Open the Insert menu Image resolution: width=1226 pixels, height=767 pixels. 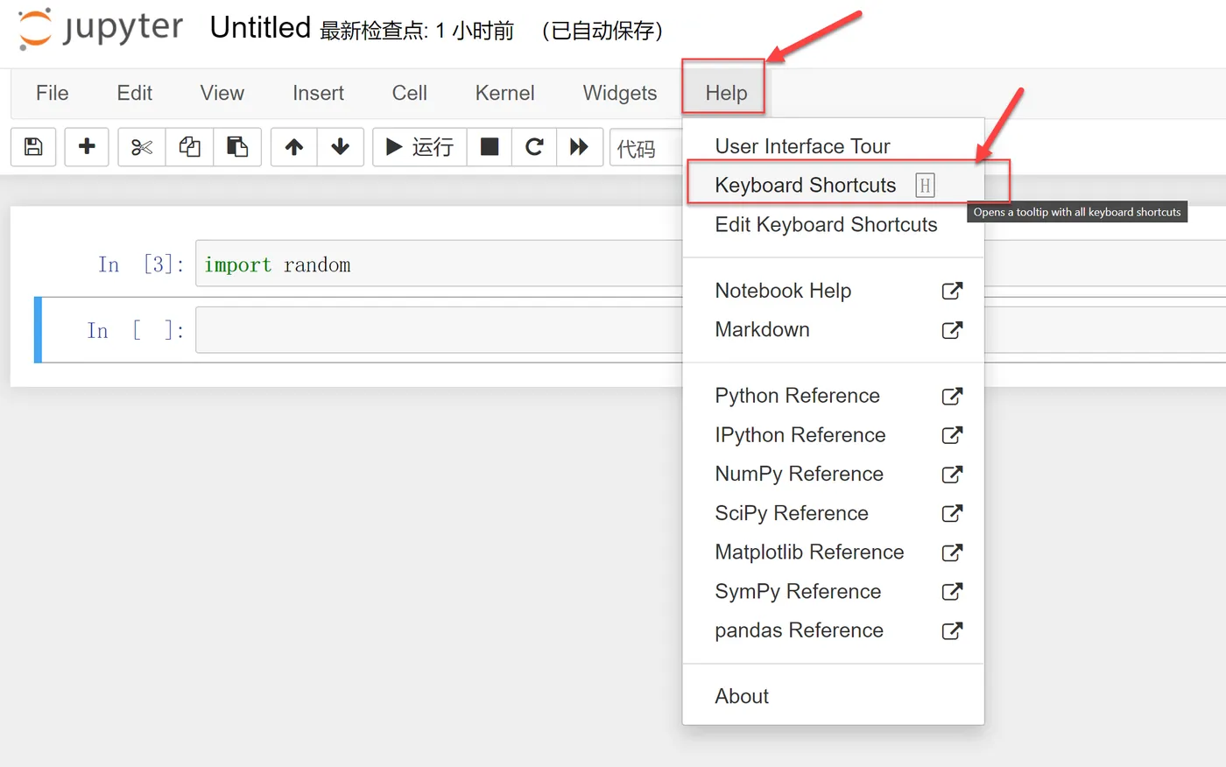pyautogui.click(x=318, y=93)
